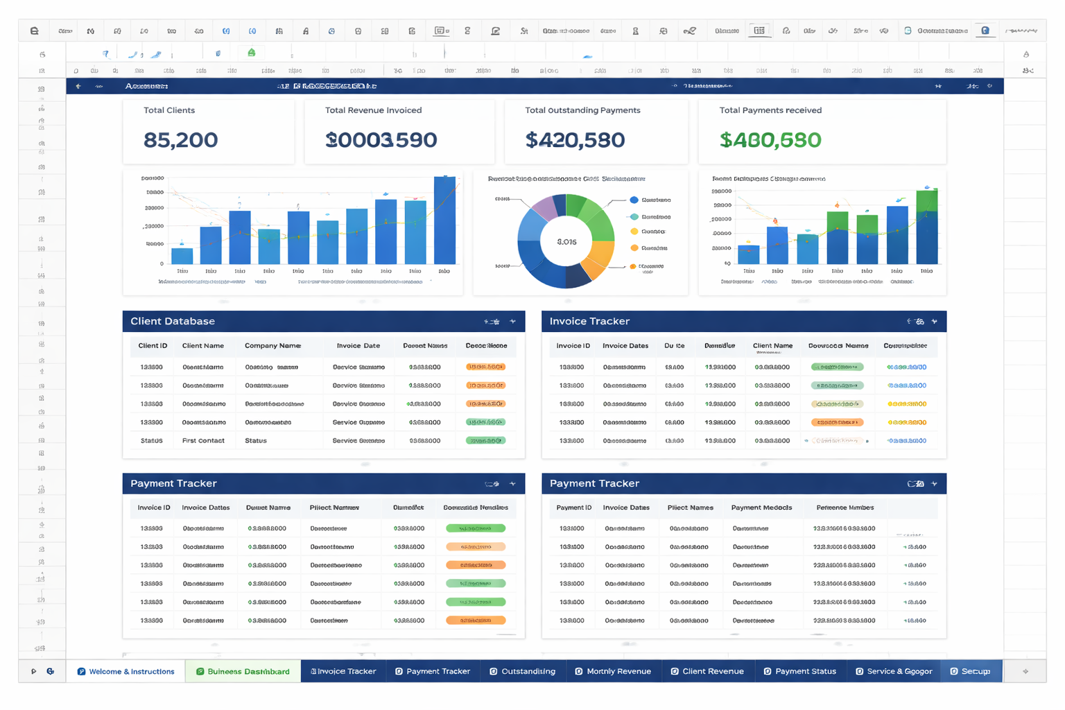
Task: Click the expand arrow on the Client Database panel
Action: (513, 321)
